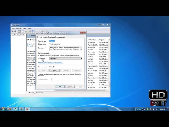The height and width of the screenshot is (127, 169).
Task: Click the taskbar clock showing 8:40 AM
Action: point(163,109)
